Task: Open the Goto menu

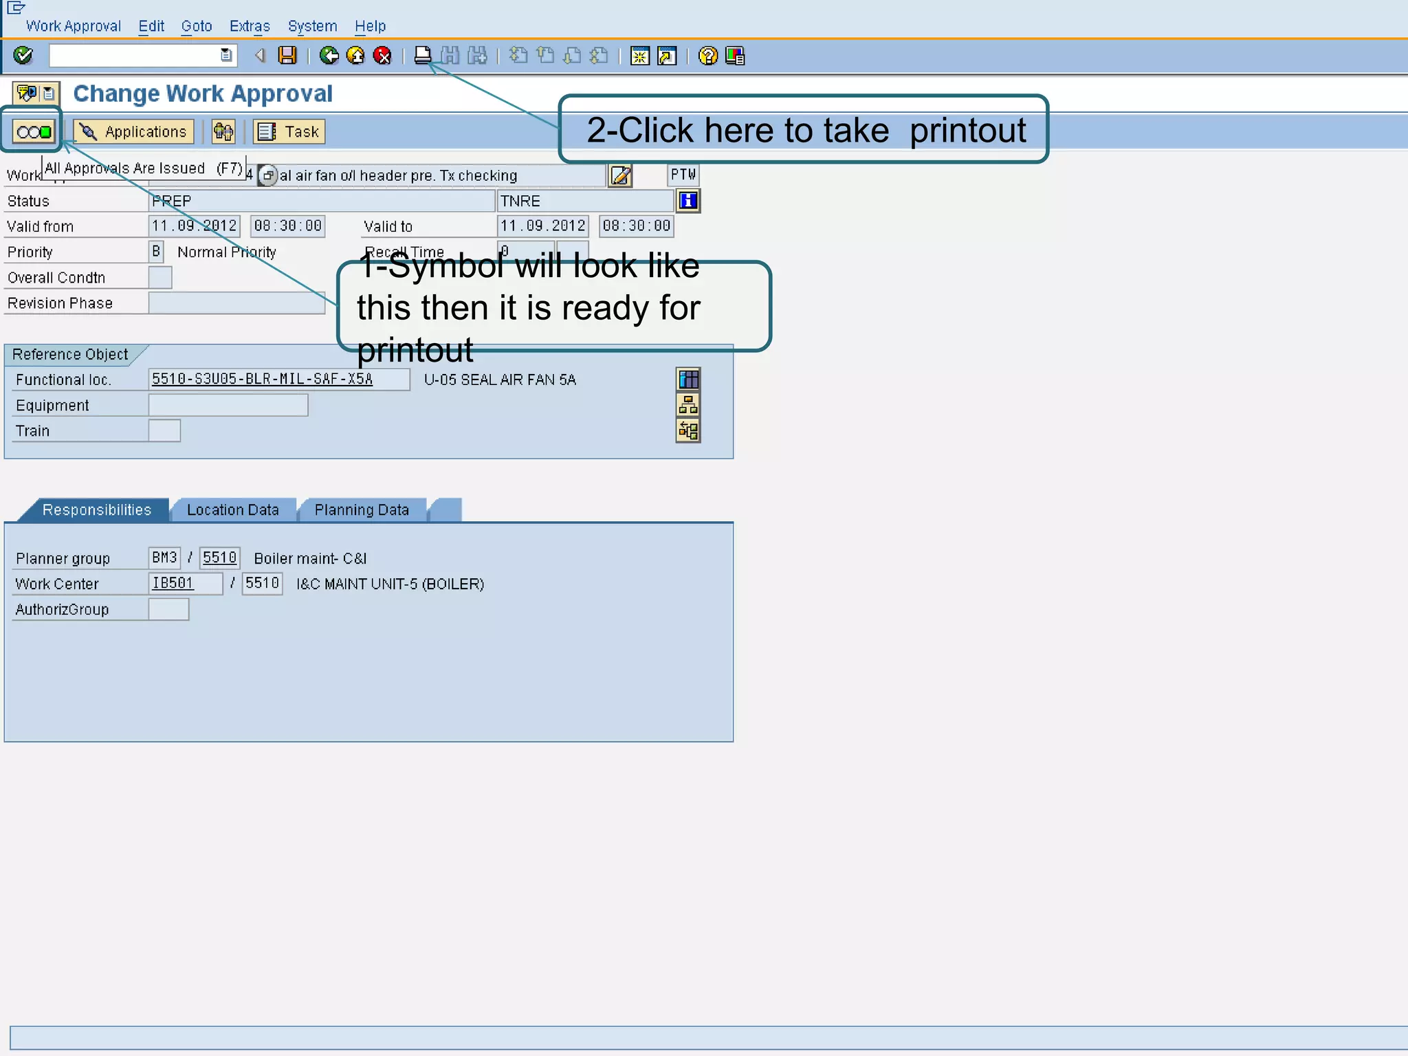Action: point(197,26)
